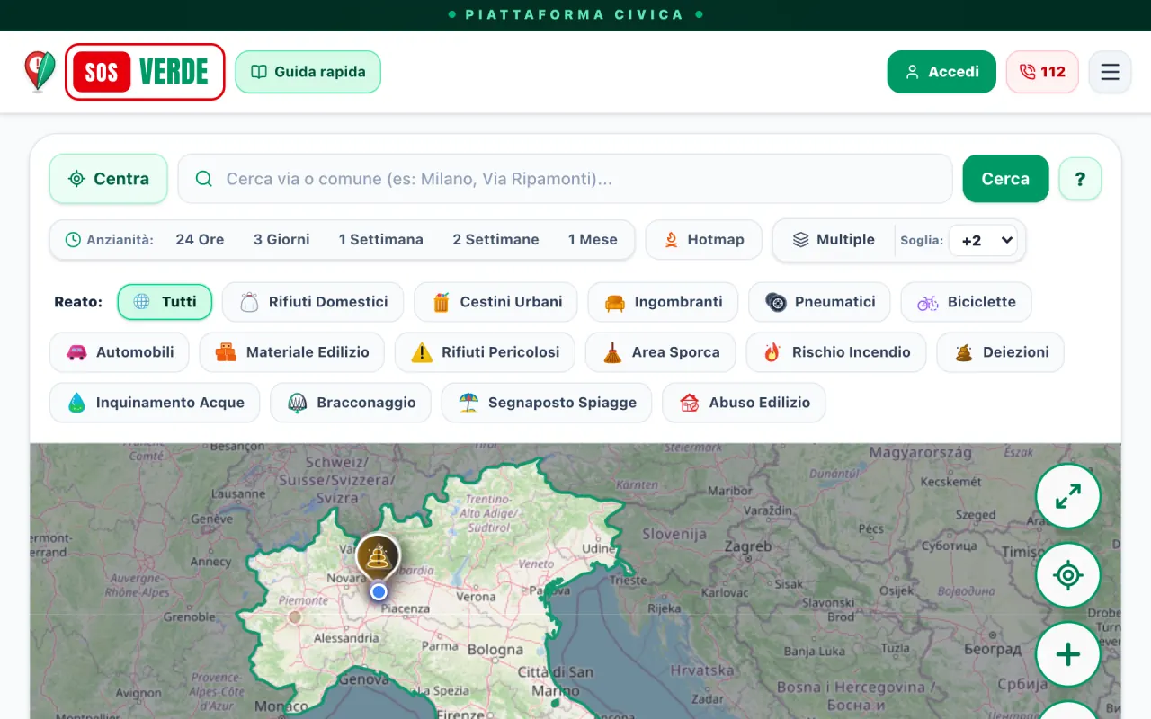The width and height of the screenshot is (1151, 719).
Task: Focus the address search field
Action: pos(565,179)
